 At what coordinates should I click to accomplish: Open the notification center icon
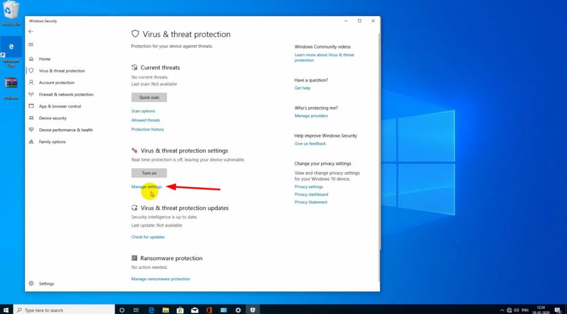coord(558,310)
